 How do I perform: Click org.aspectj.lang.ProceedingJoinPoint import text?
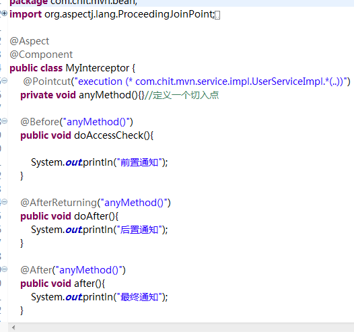point(129,14)
